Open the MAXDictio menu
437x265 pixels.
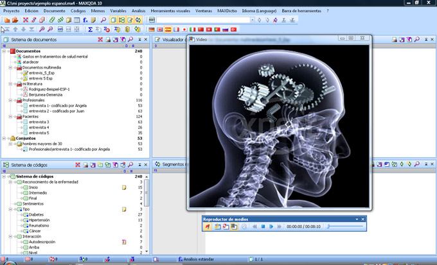(227, 11)
